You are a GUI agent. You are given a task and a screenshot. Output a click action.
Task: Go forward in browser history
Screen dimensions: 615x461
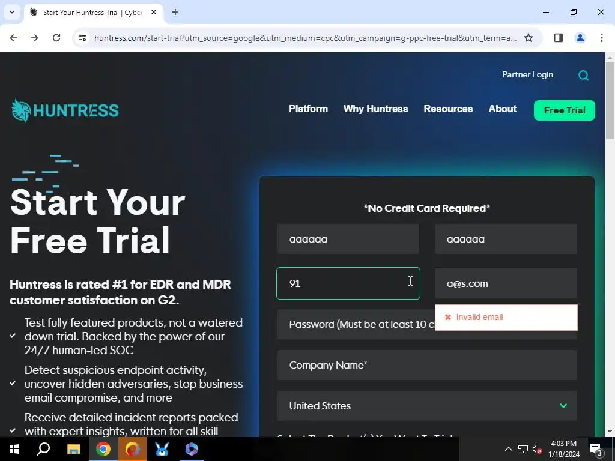(35, 38)
